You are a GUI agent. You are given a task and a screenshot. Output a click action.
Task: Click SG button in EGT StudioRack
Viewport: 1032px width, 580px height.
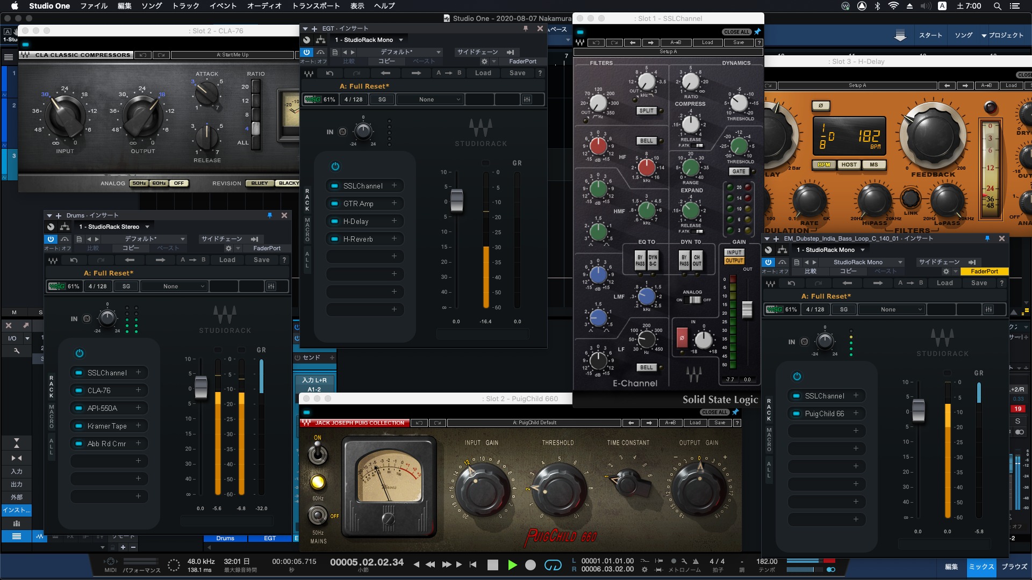pos(382,99)
